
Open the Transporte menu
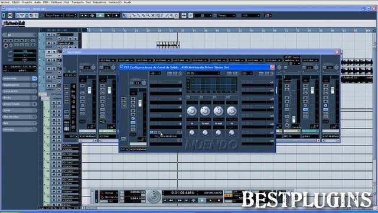tap(77, 2)
